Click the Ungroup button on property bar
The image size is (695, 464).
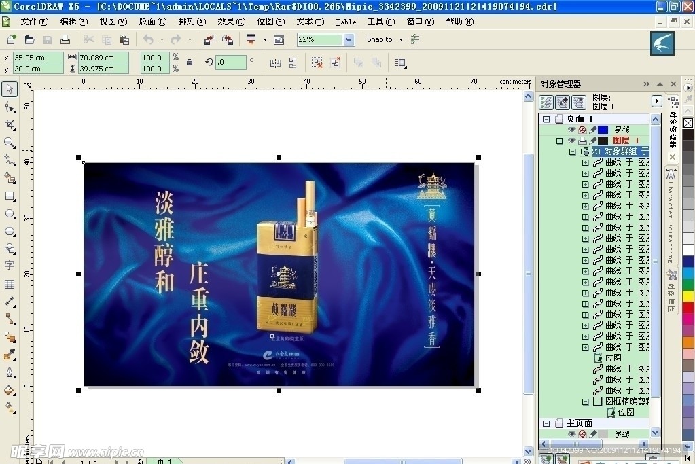(x=317, y=63)
